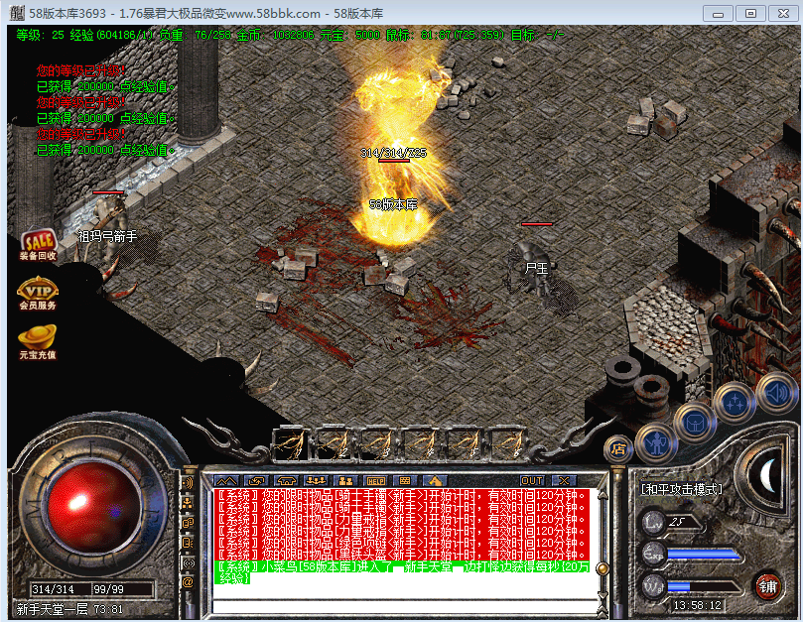Toggle the document-speech channel filter icon
The image size is (803, 622).
pos(188,543)
